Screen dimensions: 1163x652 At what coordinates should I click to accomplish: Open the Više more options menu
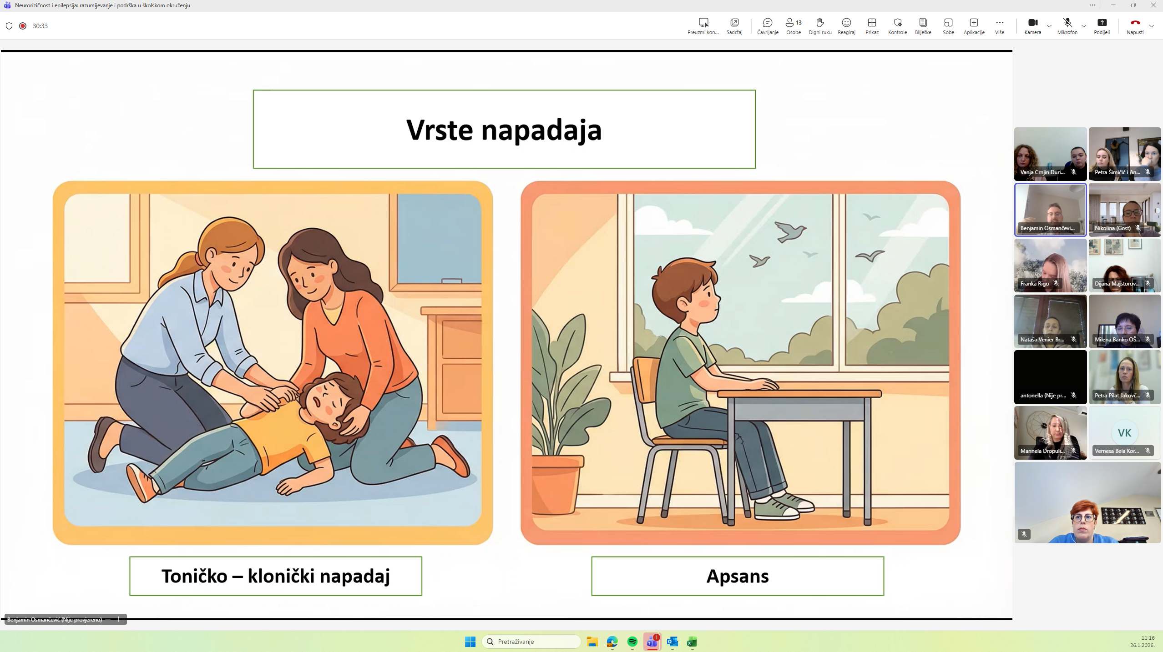click(x=999, y=25)
